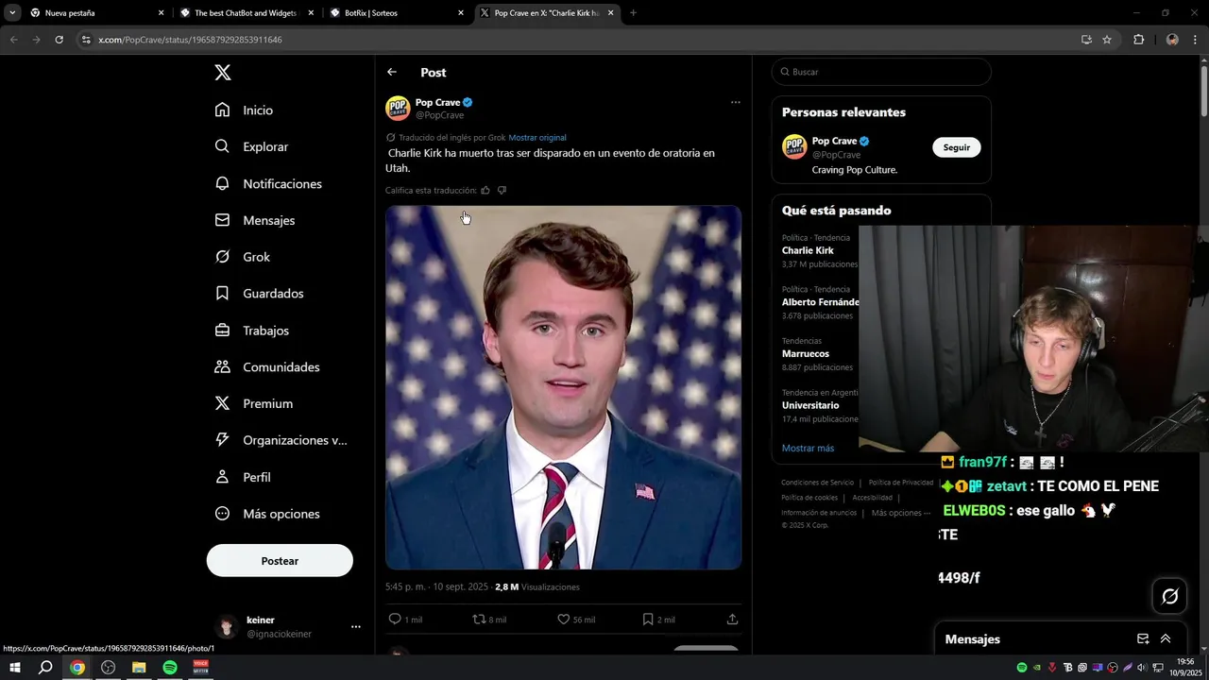Open a new browser tab with plus
Image resolution: width=1209 pixels, height=680 pixels.
coord(633,13)
